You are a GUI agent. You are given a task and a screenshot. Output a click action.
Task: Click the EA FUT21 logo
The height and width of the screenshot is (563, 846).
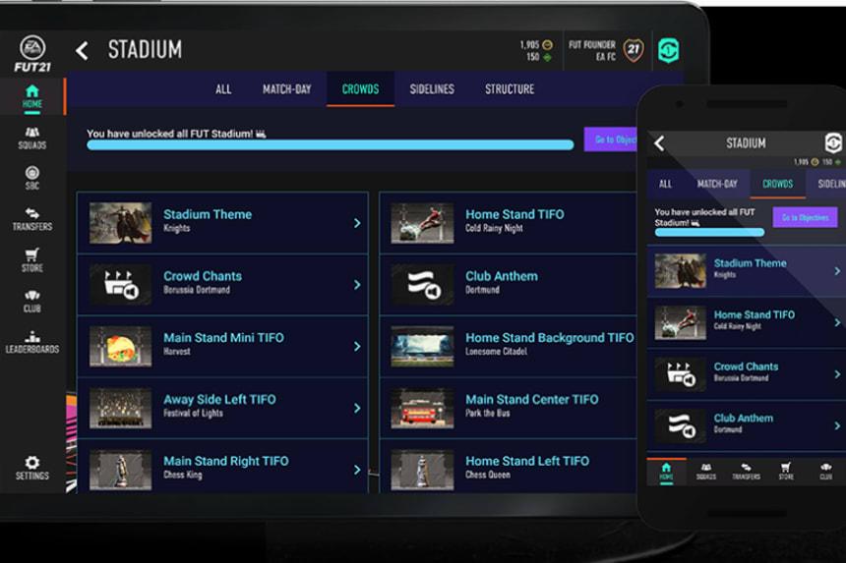[32, 54]
